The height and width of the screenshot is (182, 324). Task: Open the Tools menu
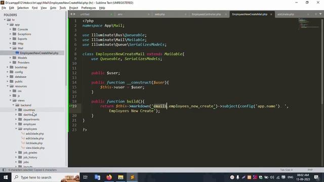(63, 8)
